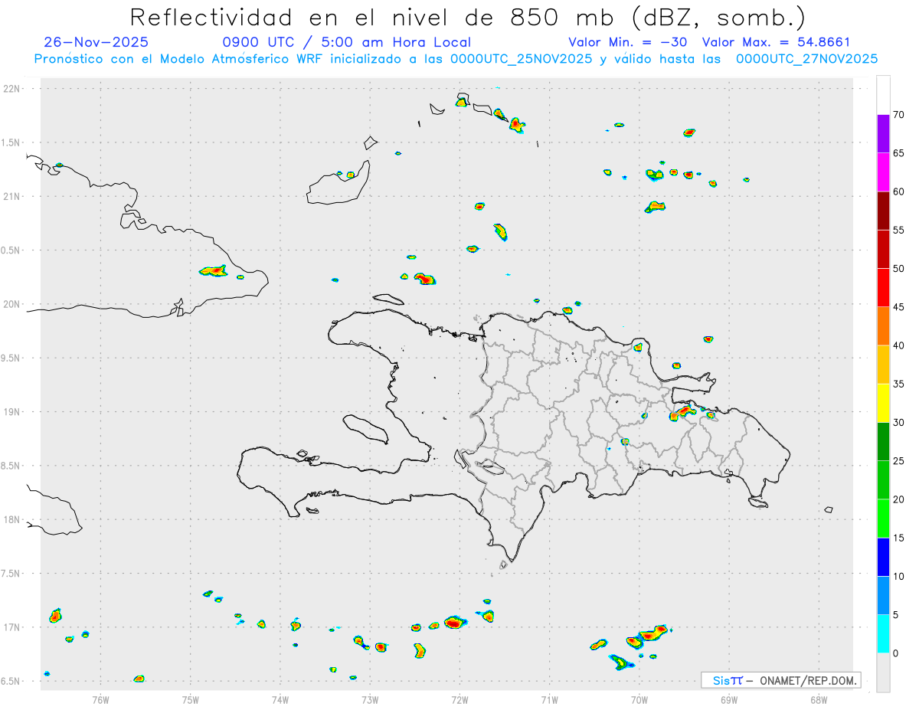Click the yellow 30–35 dBZ colorbar segment
The image size is (919, 710).
[x=883, y=404]
